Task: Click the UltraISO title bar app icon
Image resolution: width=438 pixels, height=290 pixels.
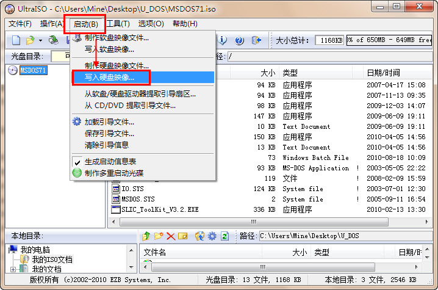Action: point(10,9)
